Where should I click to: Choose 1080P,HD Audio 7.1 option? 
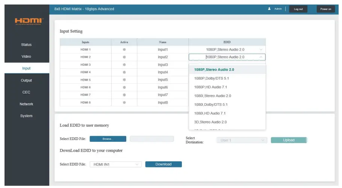(227, 87)
